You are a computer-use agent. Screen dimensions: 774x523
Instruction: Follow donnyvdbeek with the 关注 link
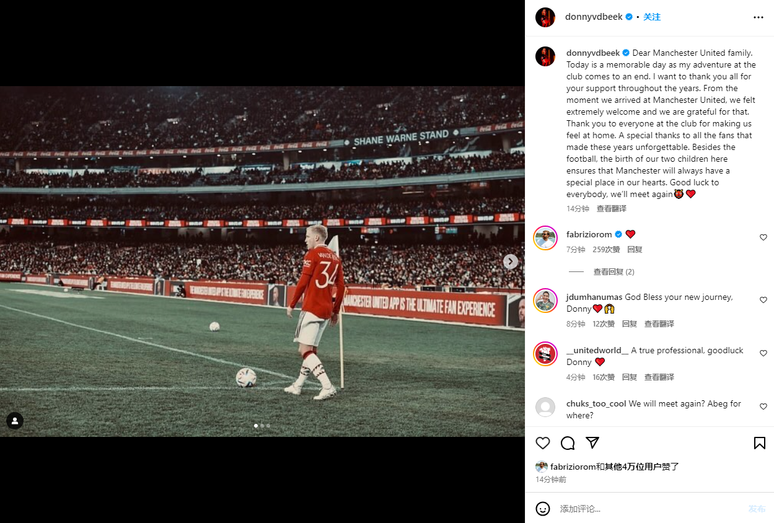pos(652,17)
